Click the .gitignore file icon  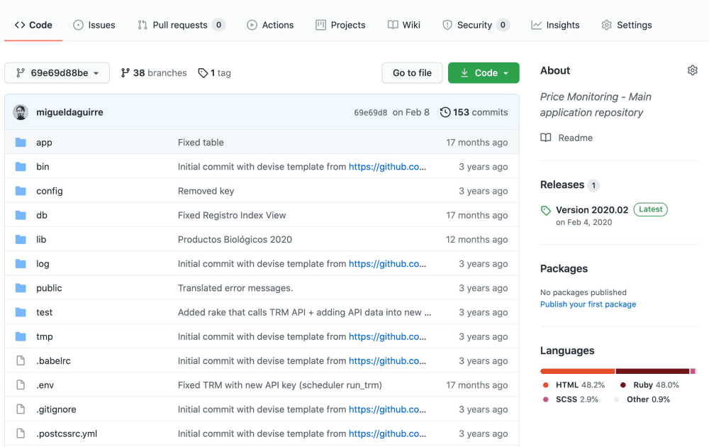pyautogui.click(x=21, y=409)
